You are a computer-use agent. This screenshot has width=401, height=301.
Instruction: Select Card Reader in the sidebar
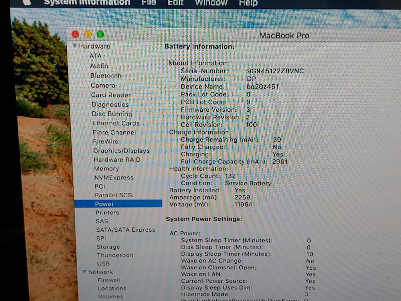click(111, 95)
